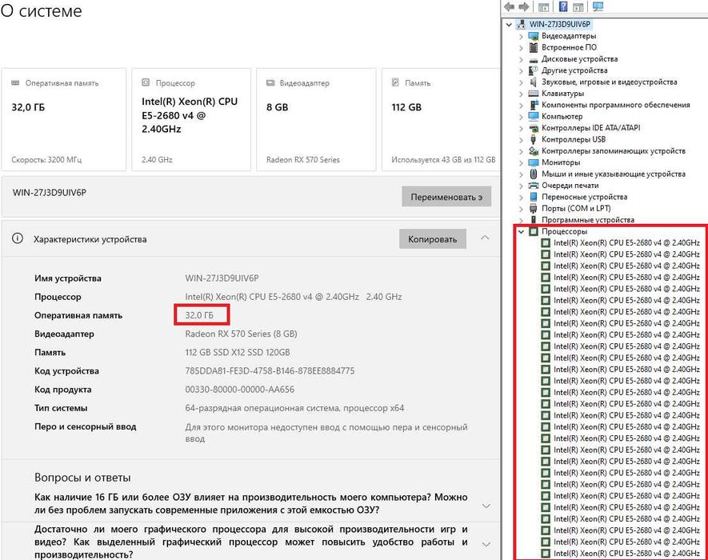
Task: Click the Процессоры category label
Action: (x=565, y=232)
